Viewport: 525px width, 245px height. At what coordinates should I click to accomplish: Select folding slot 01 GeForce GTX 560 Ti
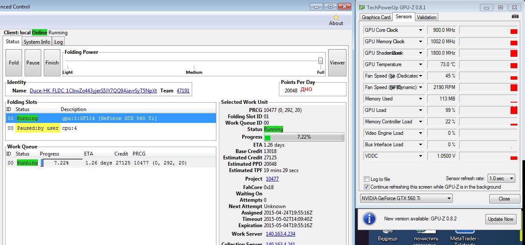point(111,118)
